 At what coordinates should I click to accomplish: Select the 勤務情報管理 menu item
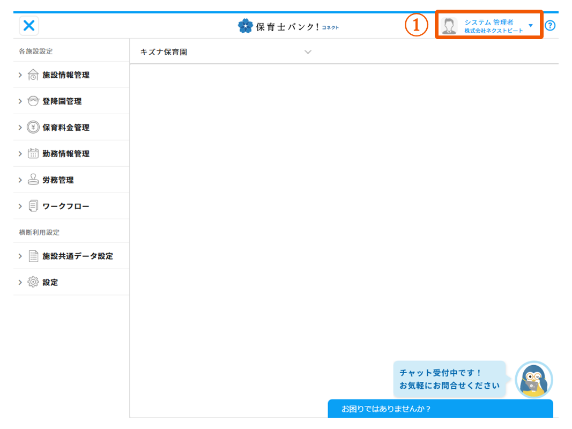[x=66, y=154]
